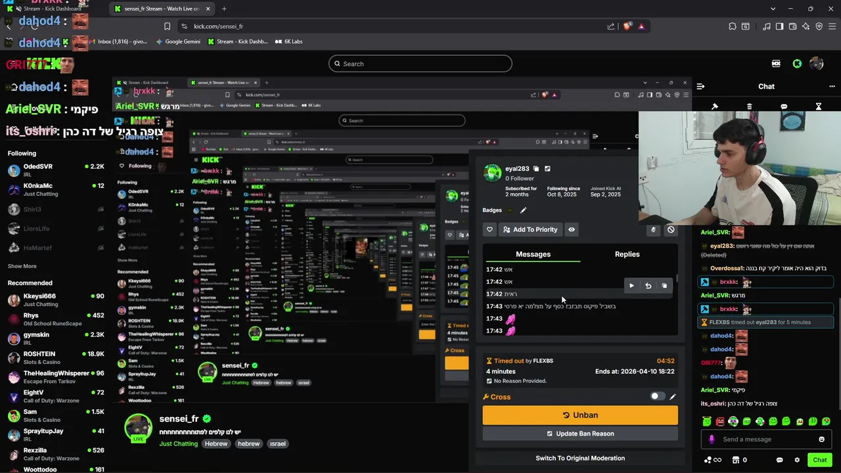Click the hourglass timeout icon under Chat header
The width and height of the screenshot is (841, 473).
[x=819, y=106]
